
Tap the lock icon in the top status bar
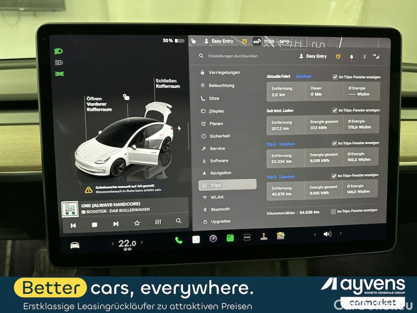(193, 41)
